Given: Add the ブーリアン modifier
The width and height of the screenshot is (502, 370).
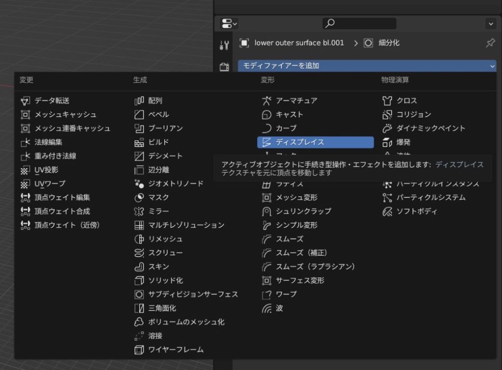Looking at the screenshot, I should point(165,128).
